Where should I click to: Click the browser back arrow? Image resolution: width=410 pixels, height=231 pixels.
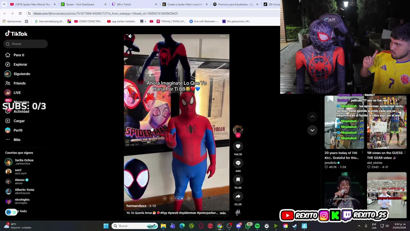coord(5,13)
